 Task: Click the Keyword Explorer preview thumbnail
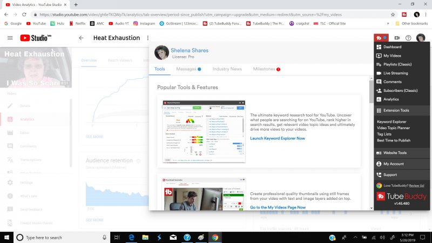(x=201, y=131)
